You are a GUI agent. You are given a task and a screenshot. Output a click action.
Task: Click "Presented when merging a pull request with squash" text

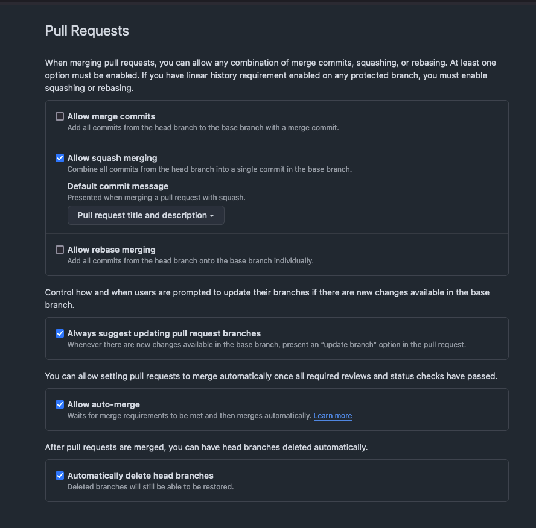tap(156, 197)
